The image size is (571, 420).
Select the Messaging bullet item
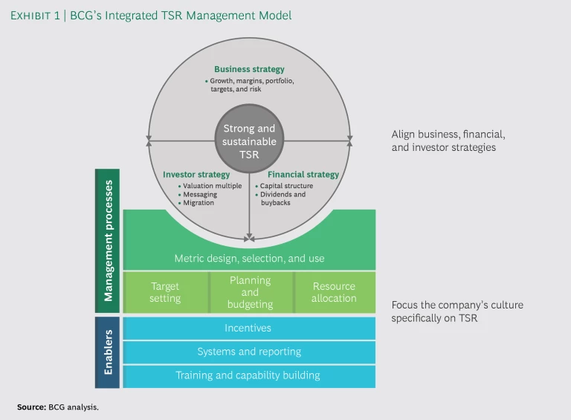pos(198,195)
